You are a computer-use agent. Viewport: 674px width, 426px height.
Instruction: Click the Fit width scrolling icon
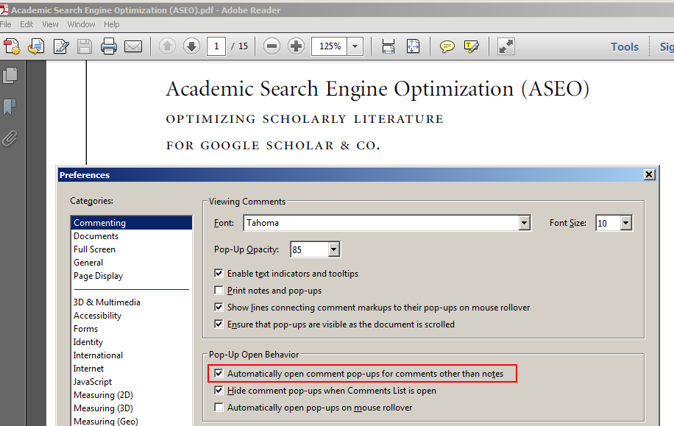(x=389, y=46)
